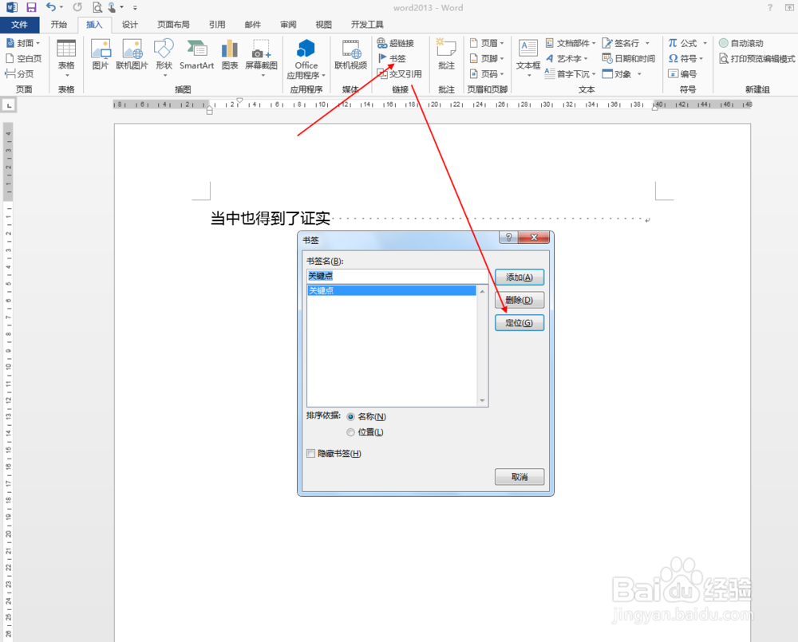Click the Delete (删除) button in dialog
Image resolution: width=798 pixels, height=642 pixels.
(x=519, y=300)
